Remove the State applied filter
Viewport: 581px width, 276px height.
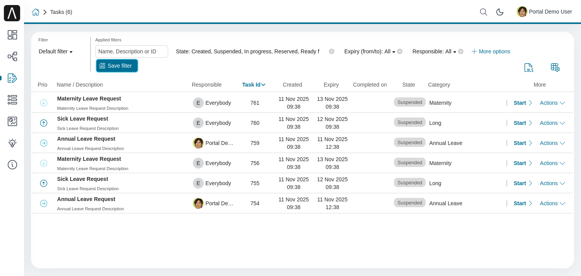332,51
